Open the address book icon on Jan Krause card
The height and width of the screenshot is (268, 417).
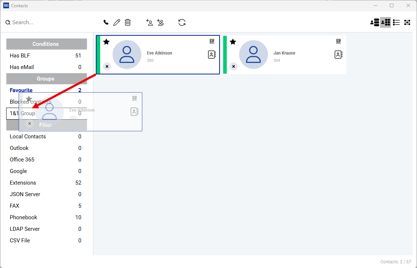point(338,55)
